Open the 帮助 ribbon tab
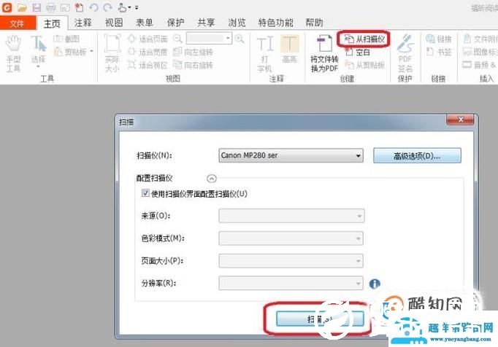The width and height of the screenshot is (498, 347). click(x=314, y=23)
